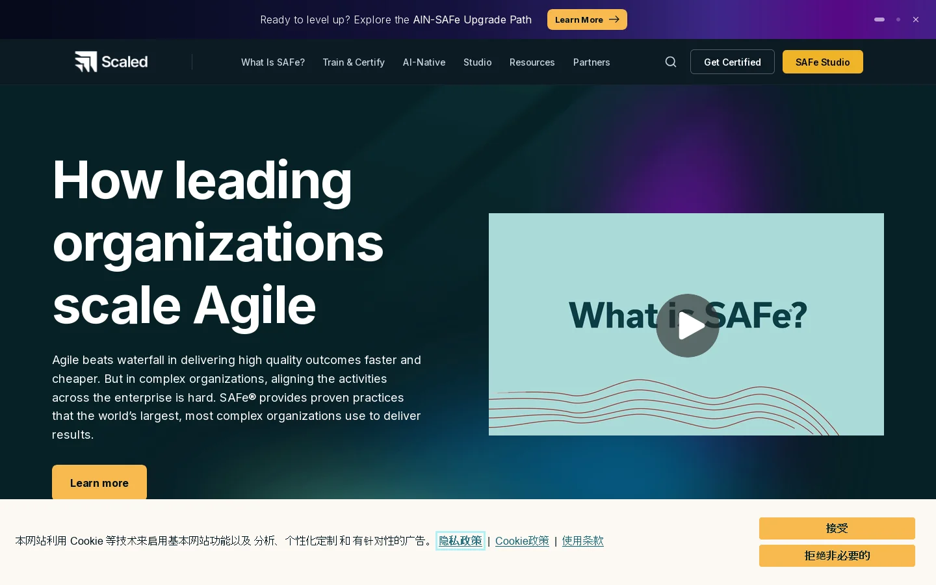This screenshot has width=936, height=585.
Task: Open the Studio navigation item
Action: click(x=477, y=62)
